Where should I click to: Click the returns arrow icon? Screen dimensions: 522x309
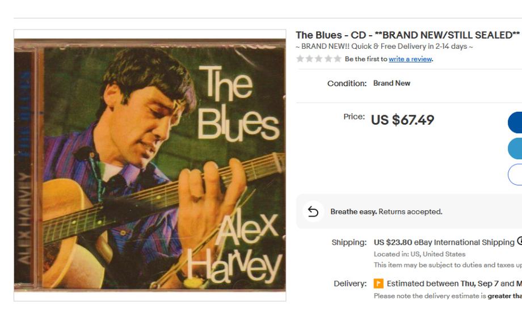coord(313,211)
